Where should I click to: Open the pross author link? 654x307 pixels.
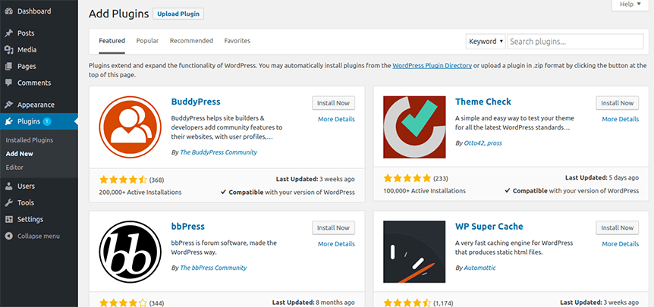point(495,143)
